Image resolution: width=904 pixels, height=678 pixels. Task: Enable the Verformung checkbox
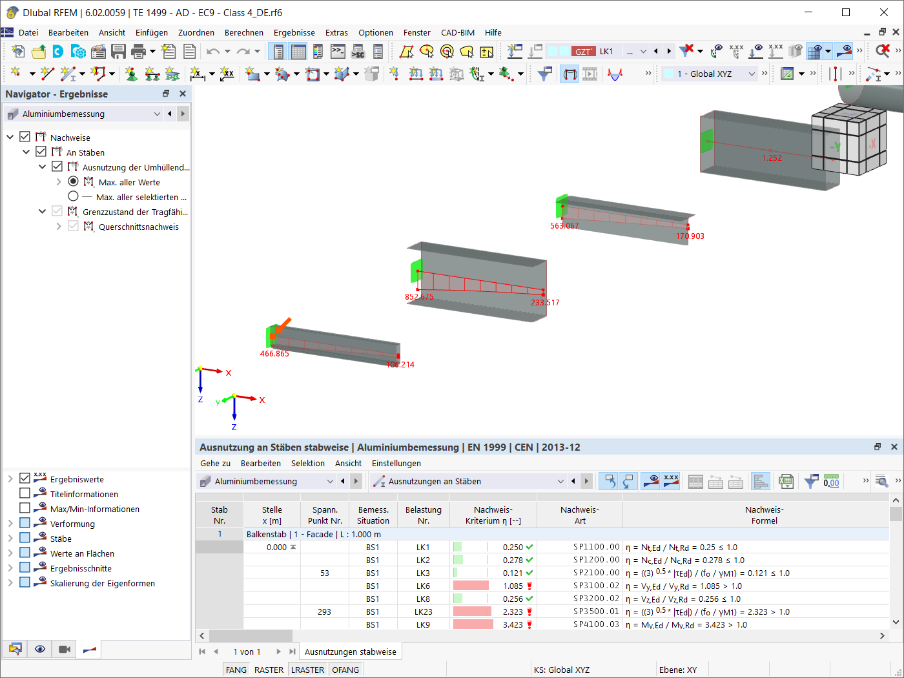(25, 523)
